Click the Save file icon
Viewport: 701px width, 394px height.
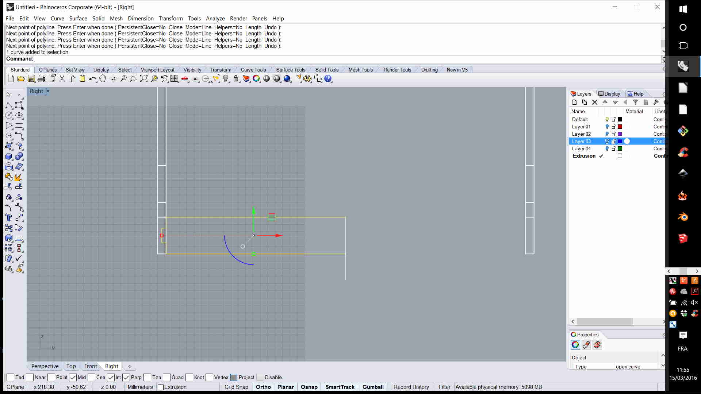coord(31,79)
